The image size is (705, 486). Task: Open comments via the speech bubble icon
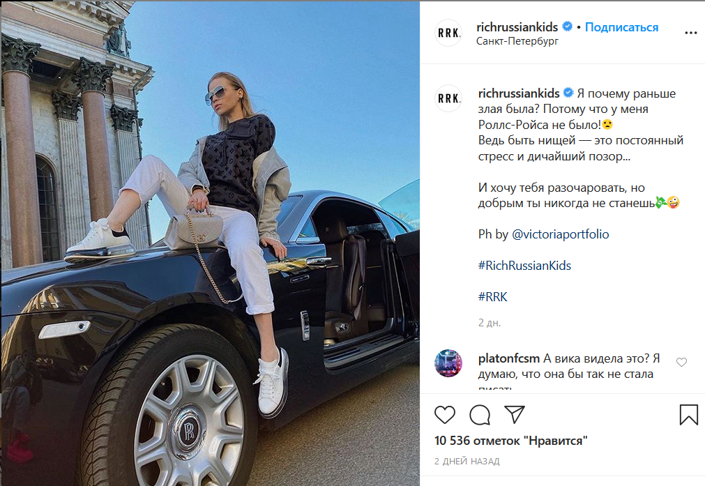coord(480,414)
